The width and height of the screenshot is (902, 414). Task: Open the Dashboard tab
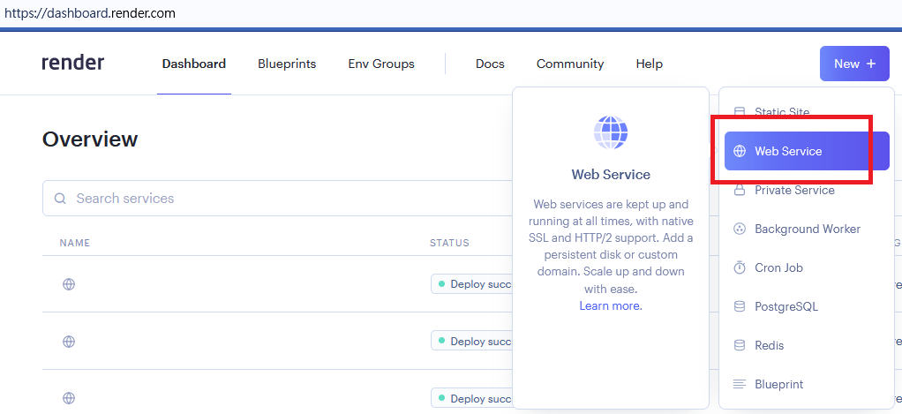(x=194, y=64)
